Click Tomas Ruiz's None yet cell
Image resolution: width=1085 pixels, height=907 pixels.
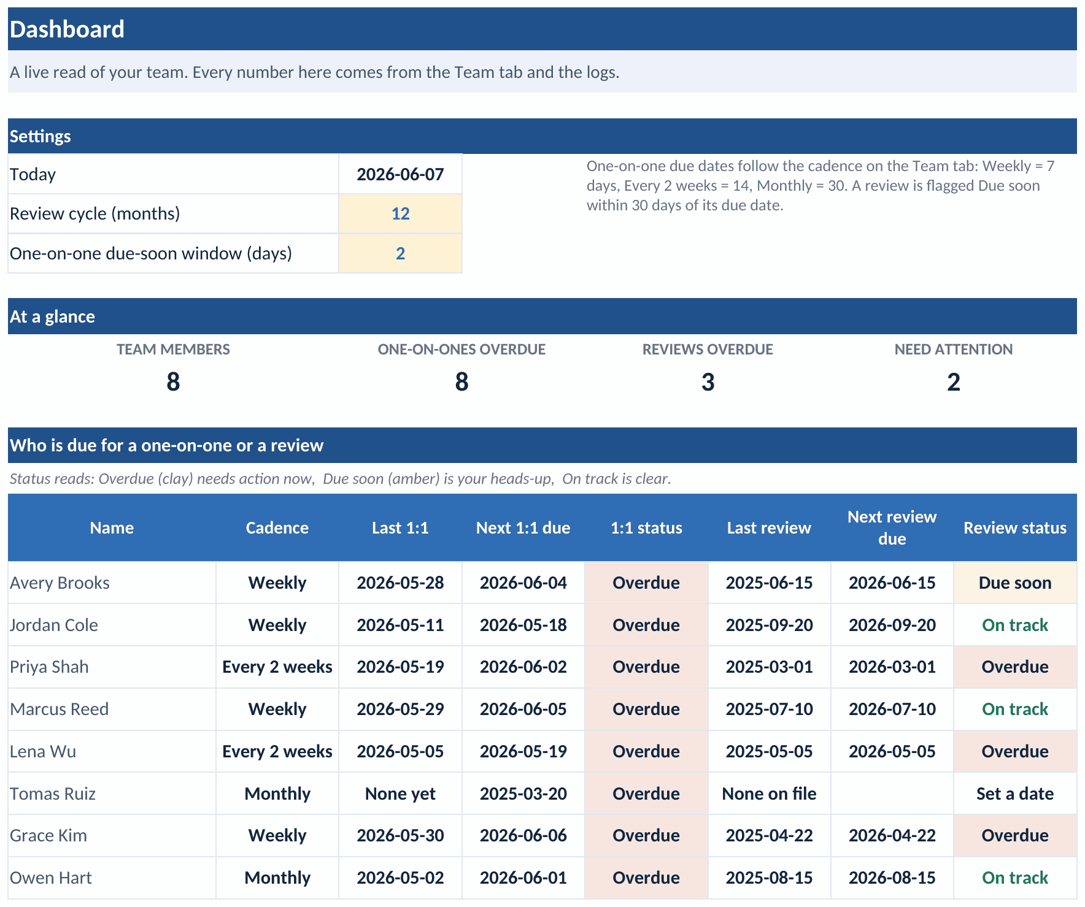coord(400,794)
